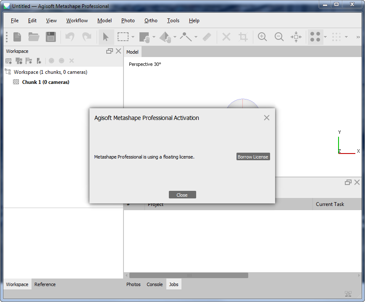Select the Navigation arrow pointer tool
This screenshot has width=365, height=302.
pyautogui.click(x=106, y=37)
